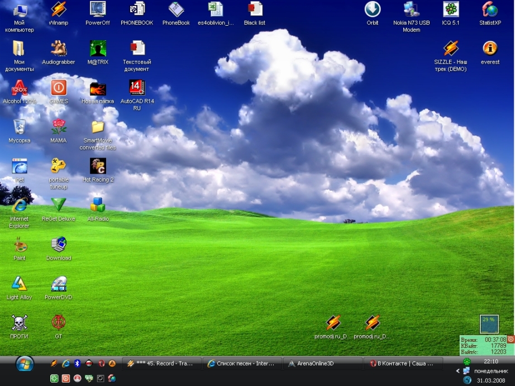Image resolution: width=515 pixels, height=386 pixels.
Task: Launch Winamp from the quick launch bar
Action: click(54, 363)
